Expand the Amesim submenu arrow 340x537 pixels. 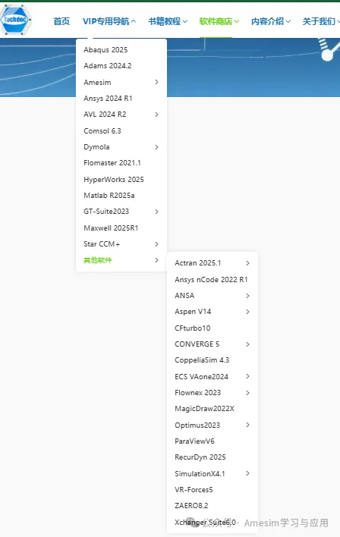(x=156, y=82)
